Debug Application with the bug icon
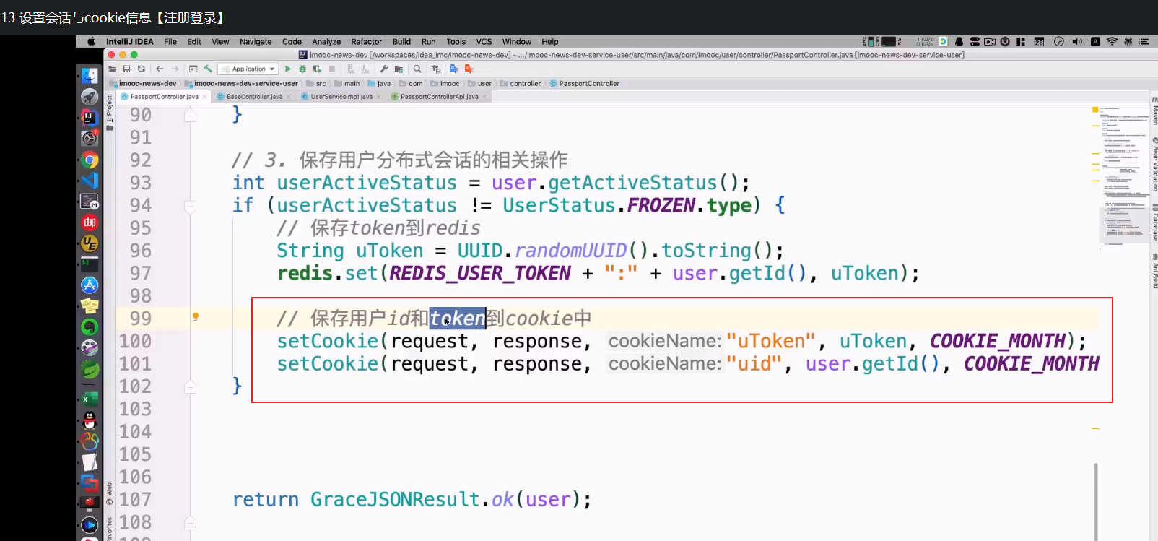The height and width of the screenshot is (541, 1158). [x=302, y=69]
